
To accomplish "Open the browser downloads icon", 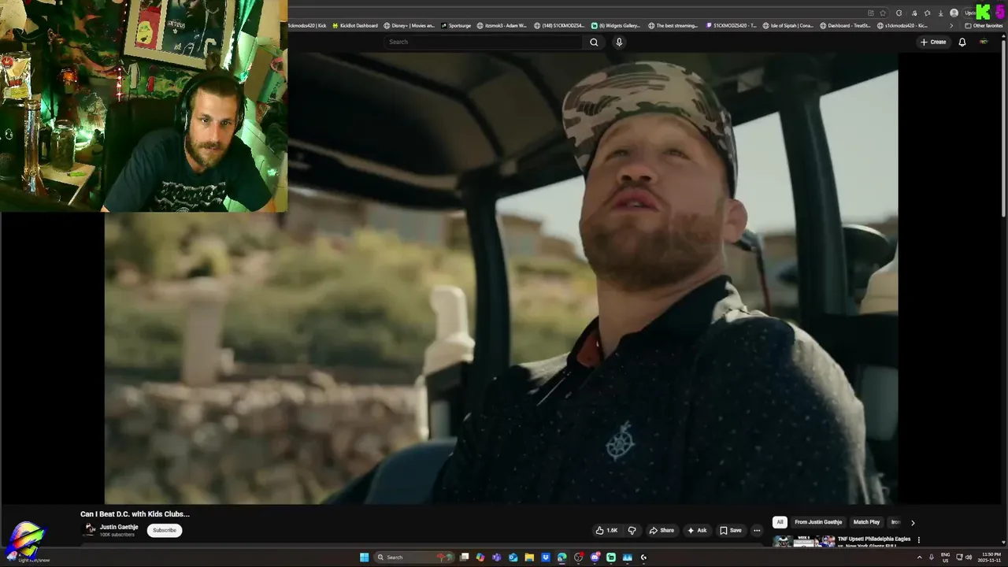I will click(940, 13).
